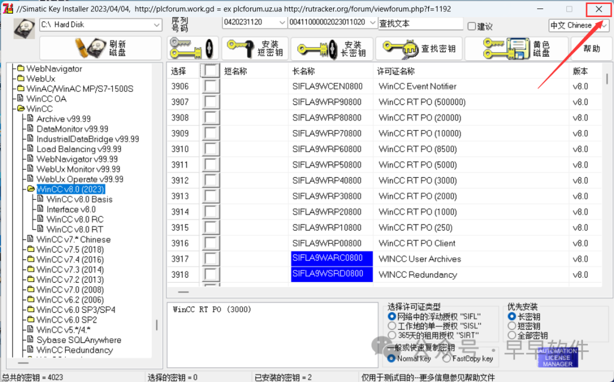Check the box for row 3912
The image size is (614, 382).
click(x=211, y=180)
